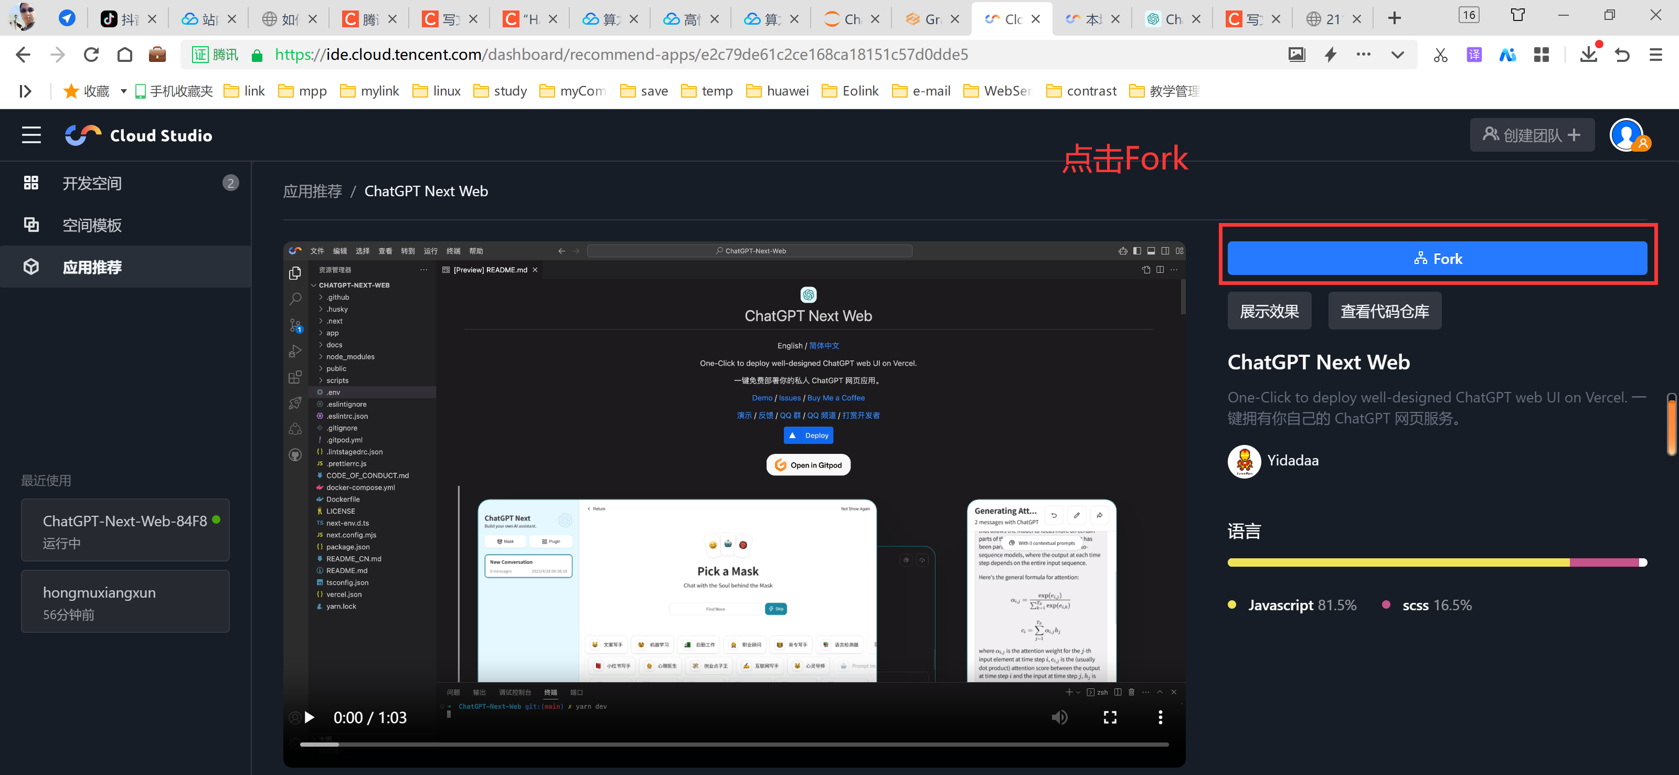Click the language percentage bar

point(1437,562)
